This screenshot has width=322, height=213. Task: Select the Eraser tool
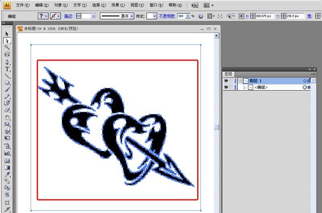click(7, 110)
